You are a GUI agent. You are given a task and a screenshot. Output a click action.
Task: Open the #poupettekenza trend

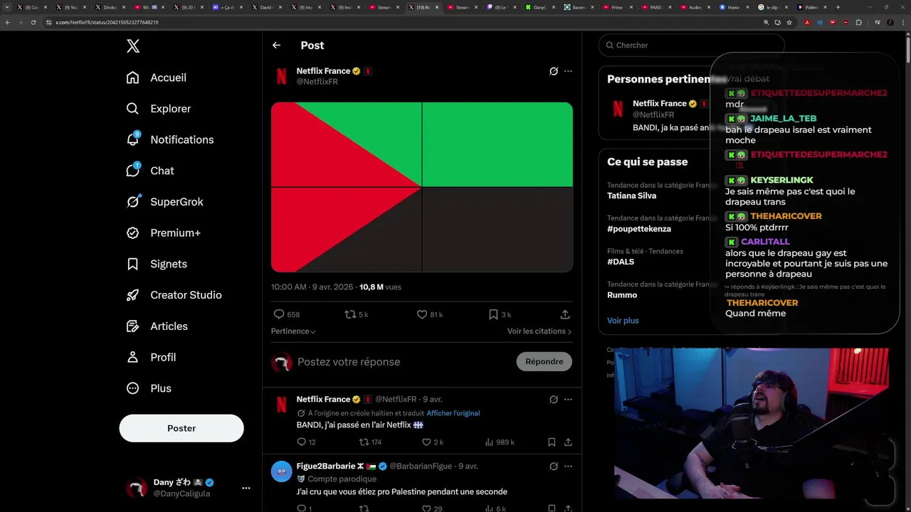tap(638, 229)
